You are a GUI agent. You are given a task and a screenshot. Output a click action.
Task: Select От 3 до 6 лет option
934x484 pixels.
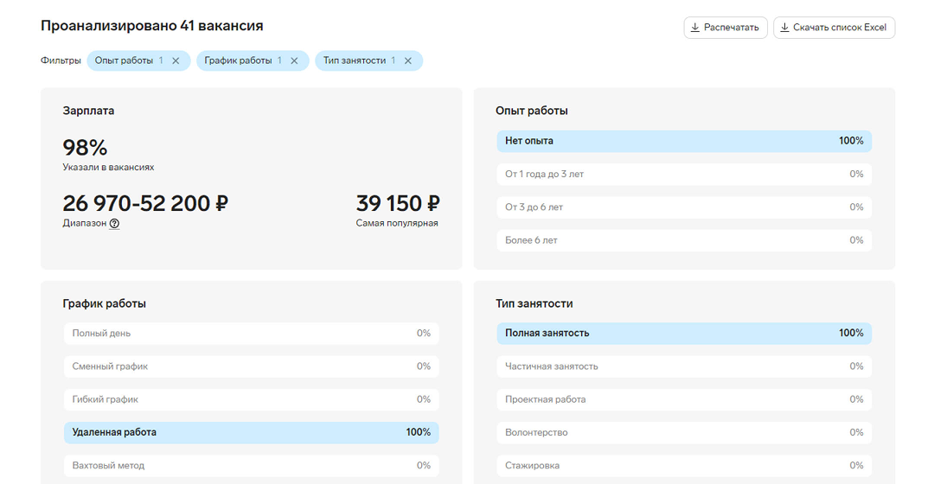point(683,207)
